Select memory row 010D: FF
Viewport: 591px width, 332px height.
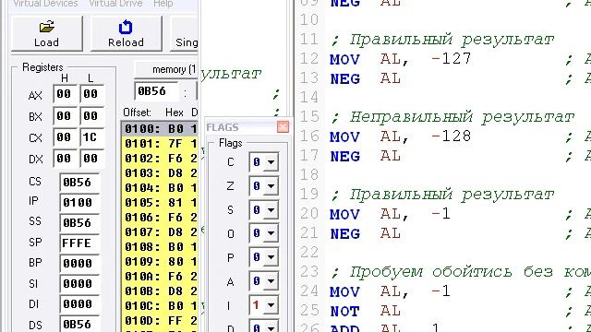(x=160, y=321)
